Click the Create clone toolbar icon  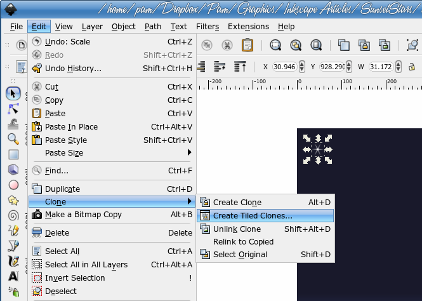coord(364,45)
